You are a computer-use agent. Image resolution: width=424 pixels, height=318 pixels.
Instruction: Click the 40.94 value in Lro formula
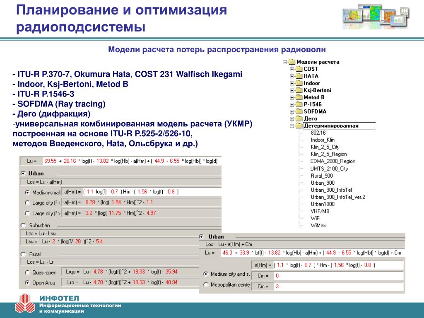(x=171, y=282)
